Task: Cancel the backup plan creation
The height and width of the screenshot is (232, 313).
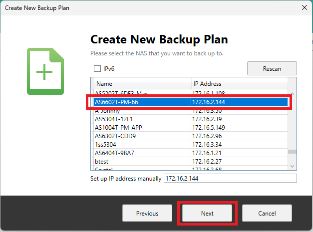Action: pyautogui.click(x=267, y=213)
